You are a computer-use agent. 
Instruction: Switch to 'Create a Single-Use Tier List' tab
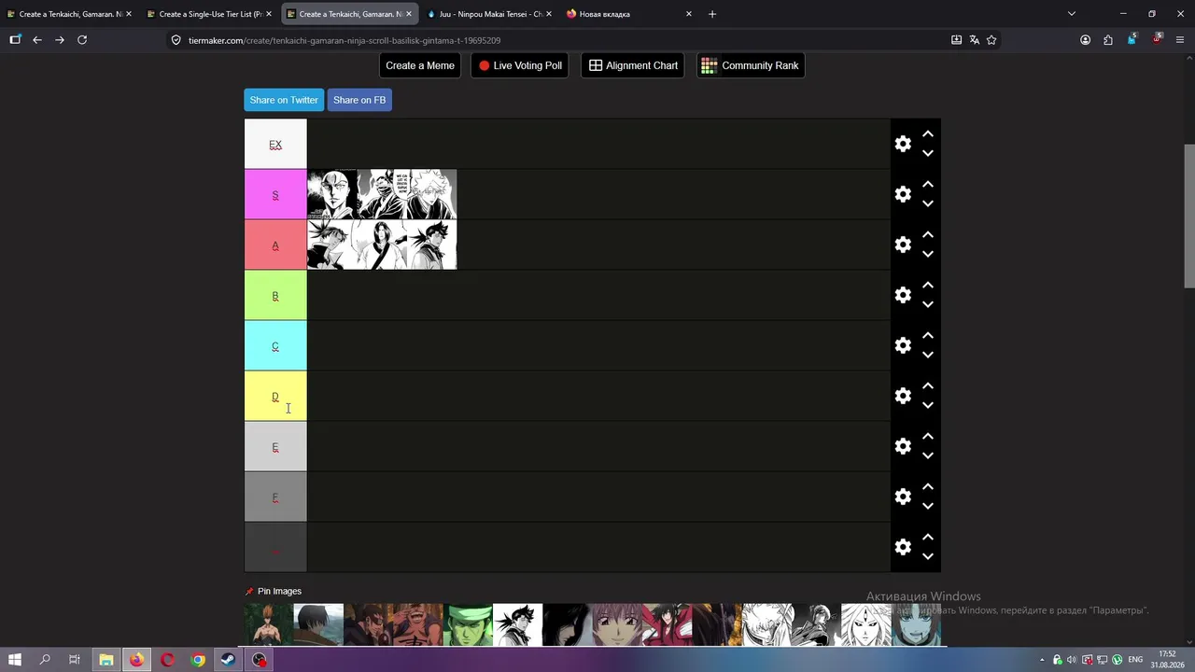tap(209, 14)
